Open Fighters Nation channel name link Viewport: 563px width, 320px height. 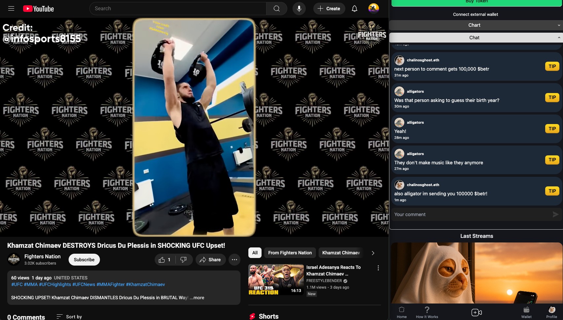click(x=43, y=256)
